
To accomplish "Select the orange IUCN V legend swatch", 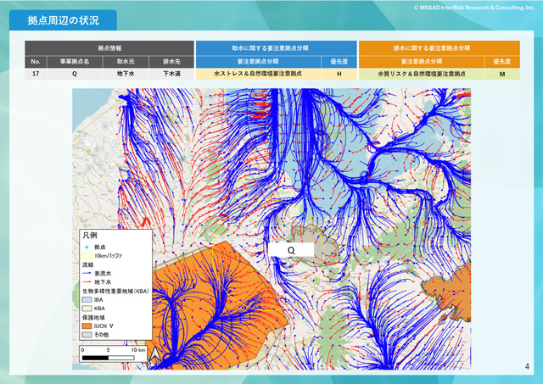I will [87, 326].
